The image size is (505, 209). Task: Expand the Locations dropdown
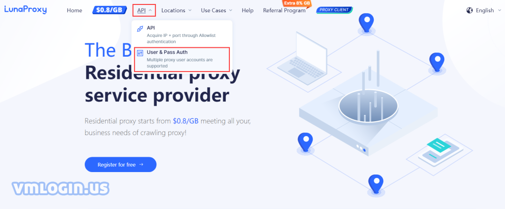(x=176, y=10)
